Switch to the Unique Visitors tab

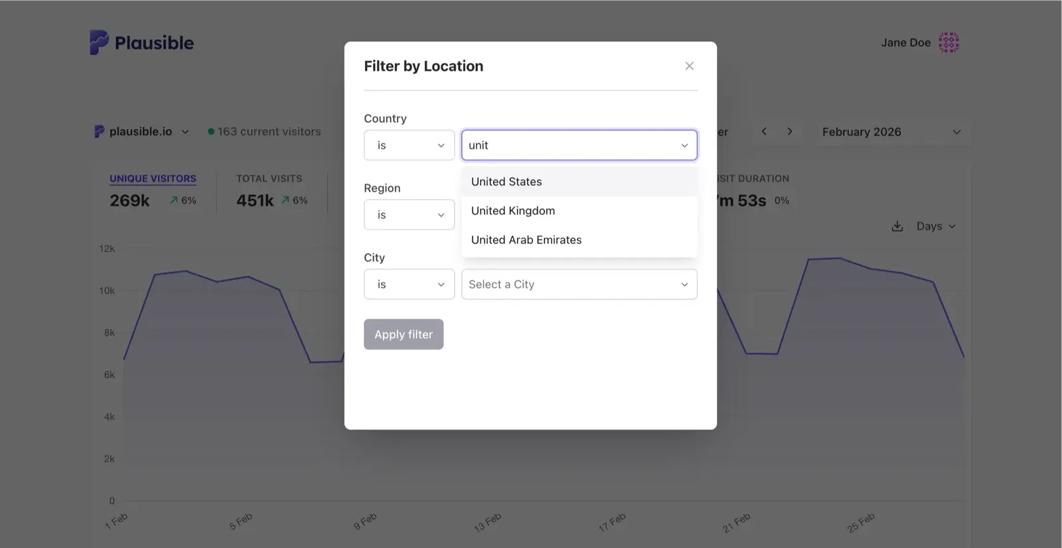coord(152,178)
